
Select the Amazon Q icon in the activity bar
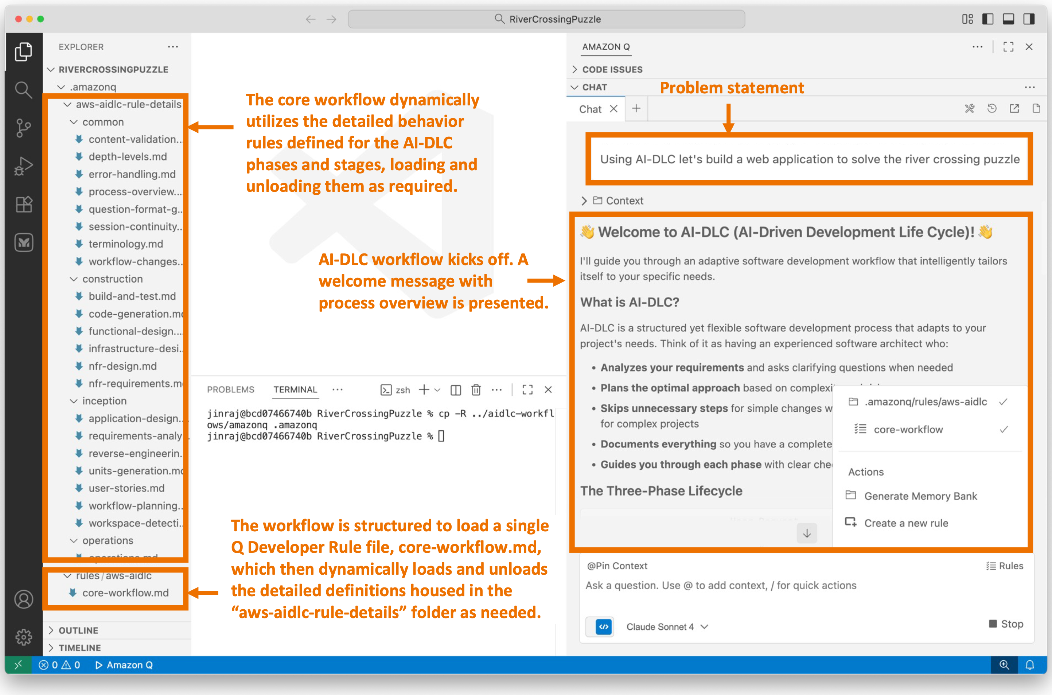click(23, 242)
